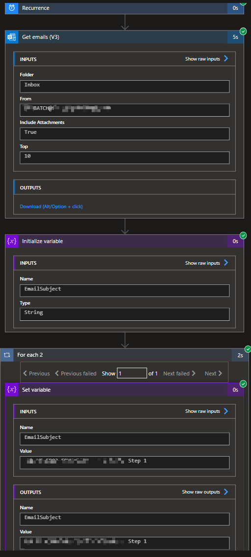Show raw inputs for Get emails

coord(207,59)
